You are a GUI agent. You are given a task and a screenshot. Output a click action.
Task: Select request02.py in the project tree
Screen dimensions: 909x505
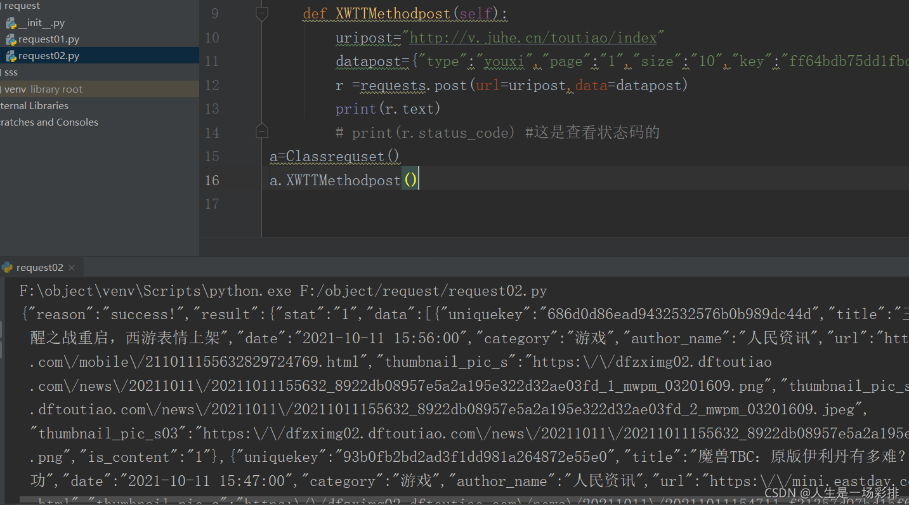tap(49, 56)
